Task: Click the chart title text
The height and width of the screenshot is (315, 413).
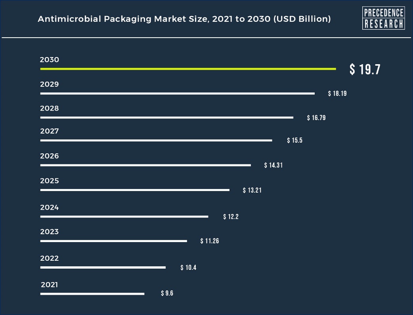Action: 184,19
